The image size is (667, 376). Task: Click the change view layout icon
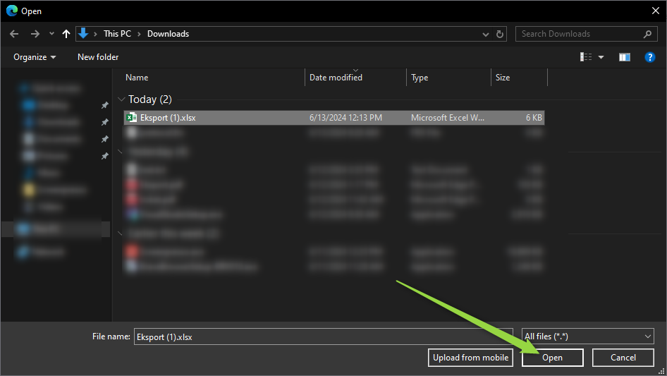(586, 57)
